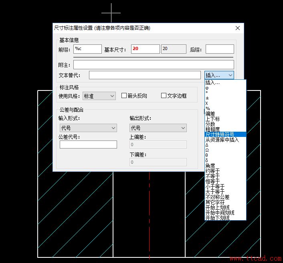This screenshot has width=283, height=263.
Task: Choose 开始上划线 from the insert list
Action: point(225,207)
